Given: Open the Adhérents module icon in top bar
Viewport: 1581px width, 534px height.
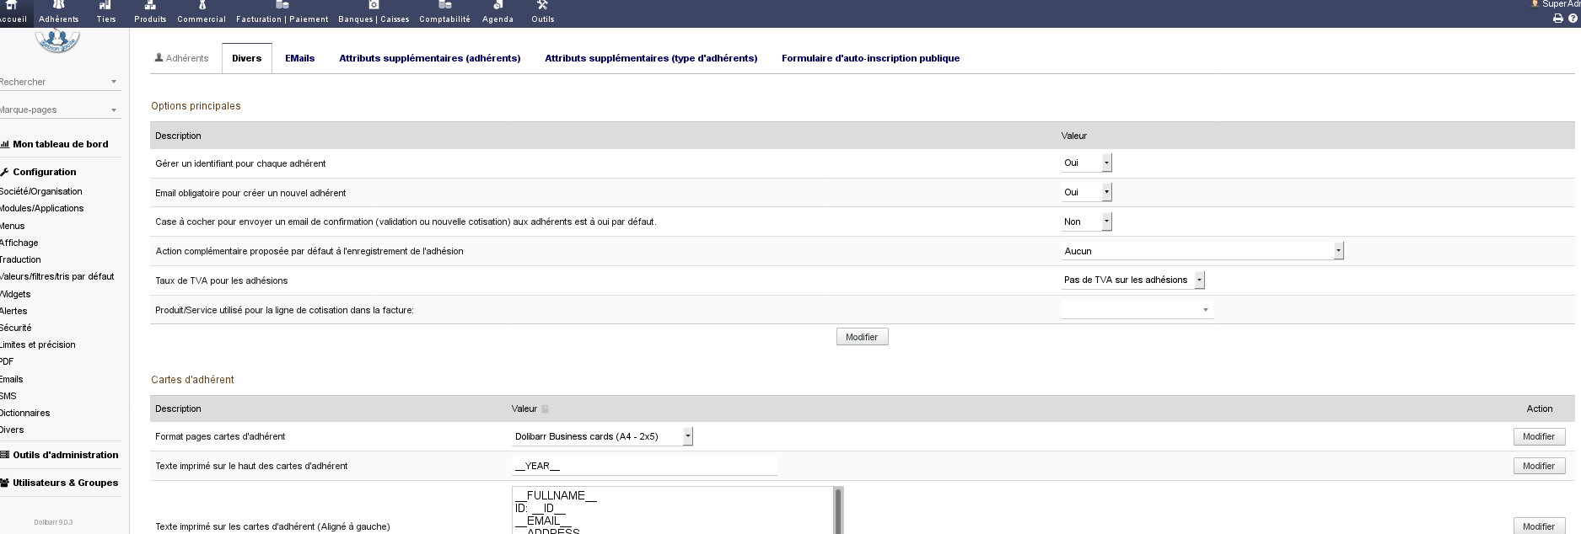Looking at the screenshot, I should point(59,6).
